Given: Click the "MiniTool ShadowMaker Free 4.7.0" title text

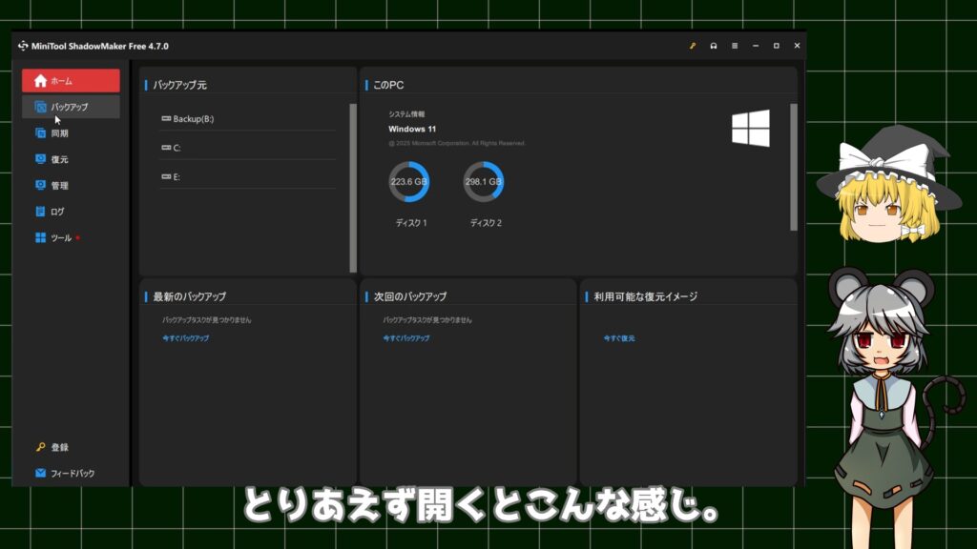Looking at the screenshot, I should [x=99, y=46].
